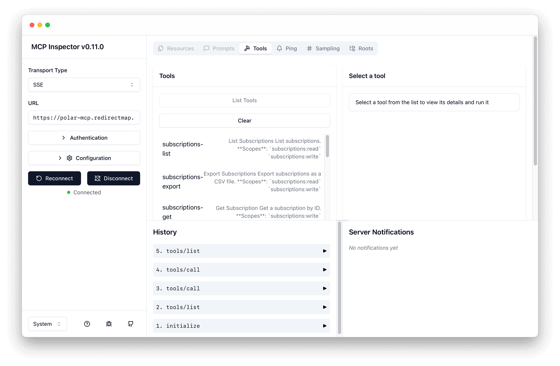
Task: Click the Clear button
Action: [x=244, y=120]
